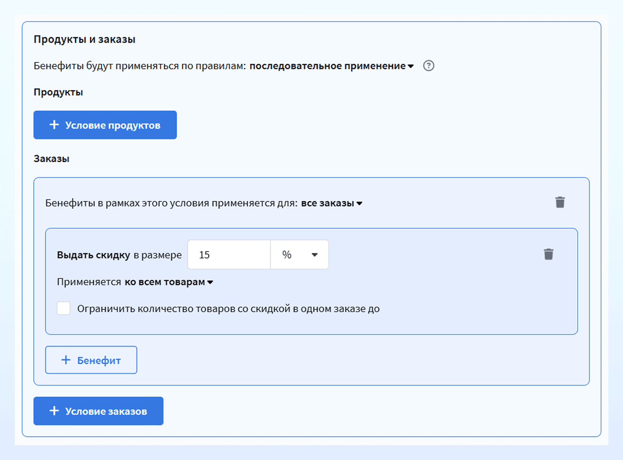623x460 pixels.
Task: Click the Условие заказов button
Action: pos(98,411)
